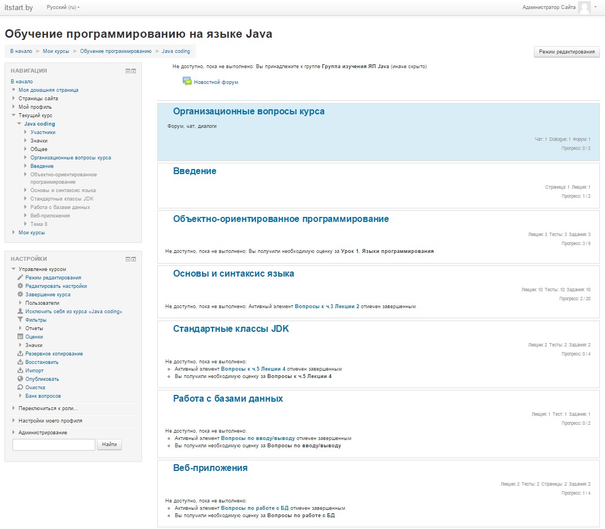Open Стандартные классы JDK heading
The height and width of the screenshot is (529, 605).
(231, 329)
